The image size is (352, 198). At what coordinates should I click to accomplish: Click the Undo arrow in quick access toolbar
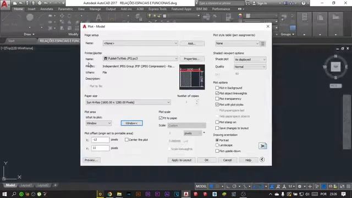[x=46, y=3]
